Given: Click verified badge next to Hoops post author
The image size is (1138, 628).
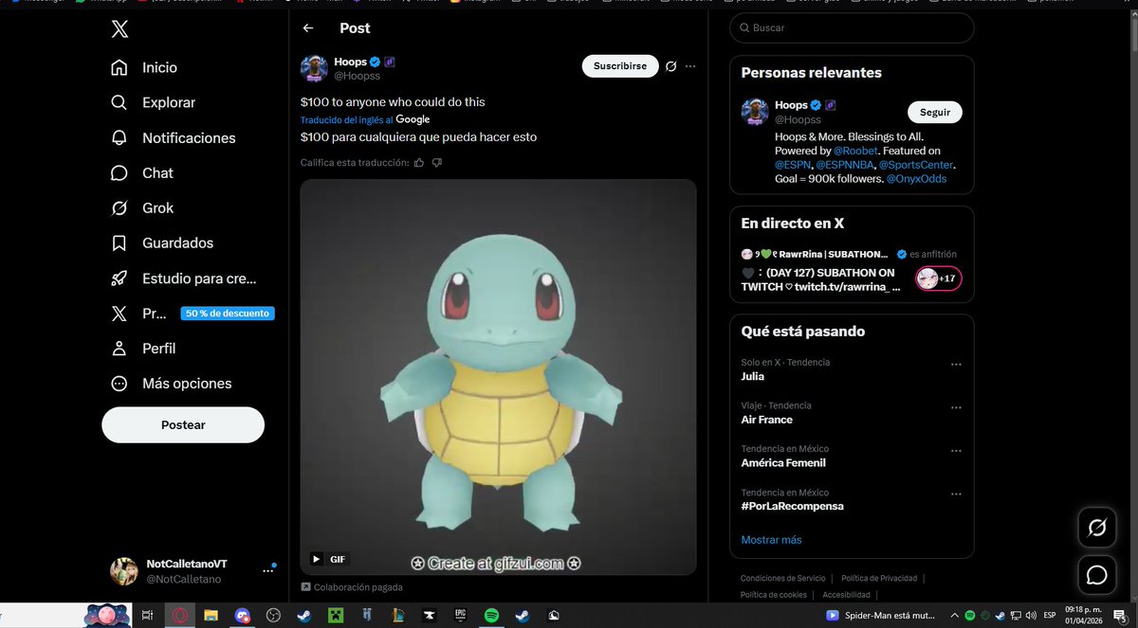Looking at the screenshot, I should click(x=376, y=62).
